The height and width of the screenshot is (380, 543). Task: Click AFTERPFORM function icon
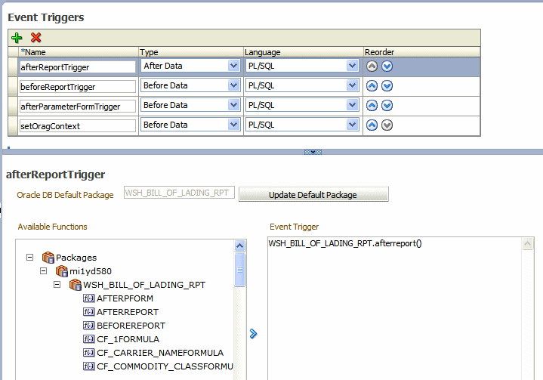point(88,298)
